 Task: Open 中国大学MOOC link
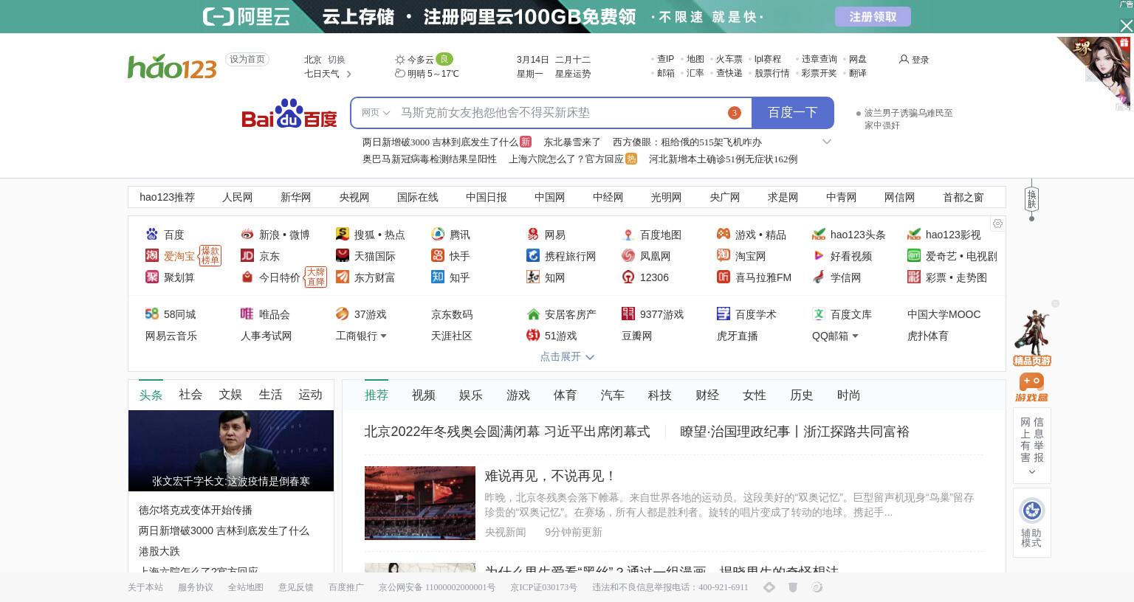click(944, 314)
